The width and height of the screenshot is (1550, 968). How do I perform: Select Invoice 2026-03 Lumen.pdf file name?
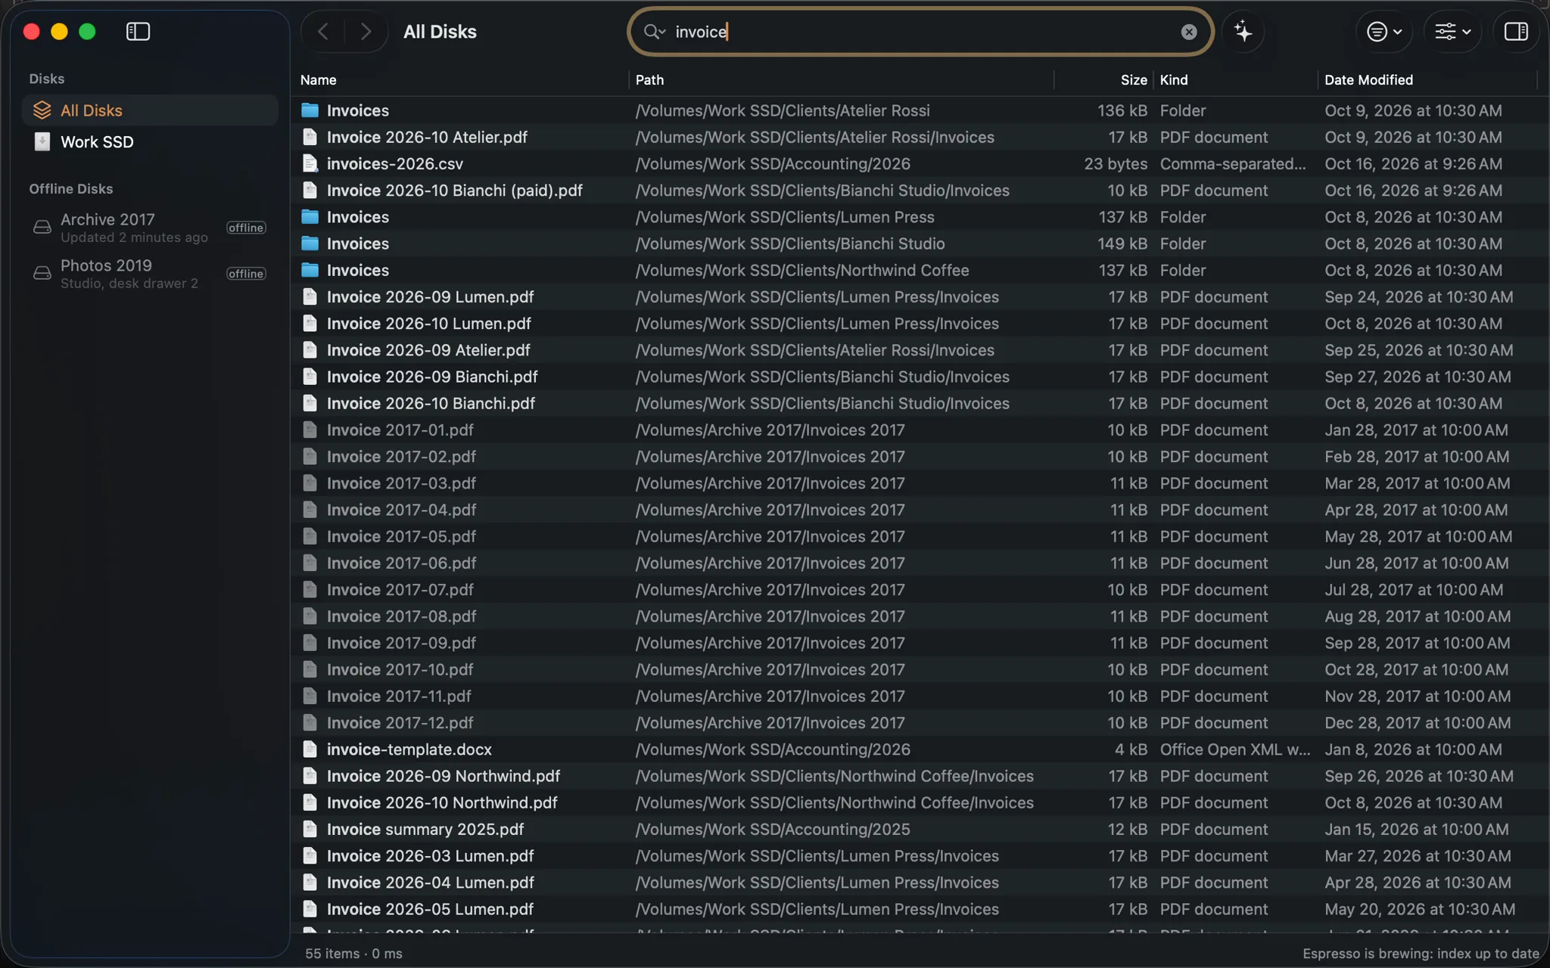tap(430, 856)
